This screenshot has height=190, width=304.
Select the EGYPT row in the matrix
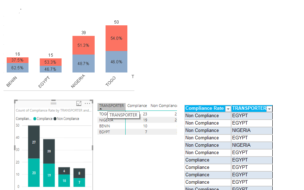(x=137, y=132)
